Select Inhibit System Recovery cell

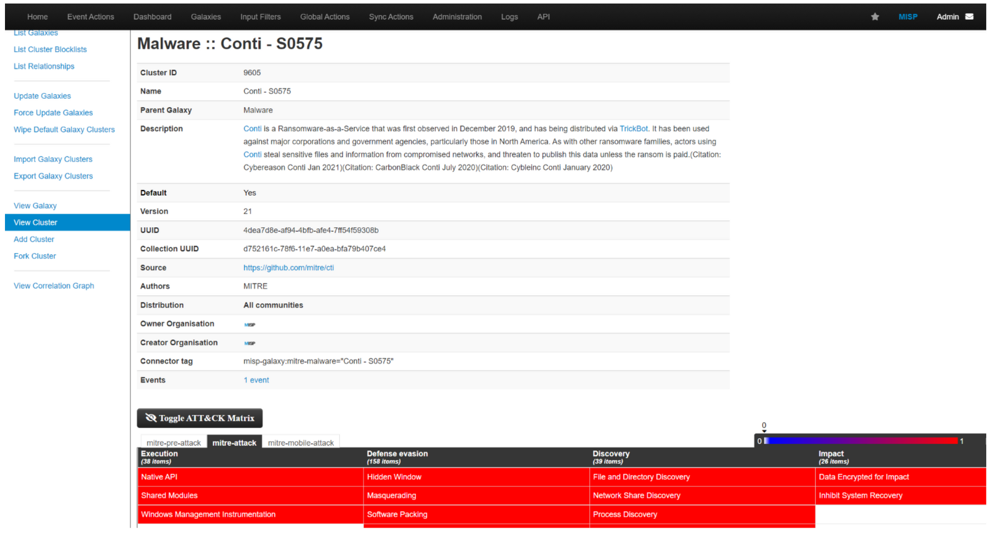(901, 496)
